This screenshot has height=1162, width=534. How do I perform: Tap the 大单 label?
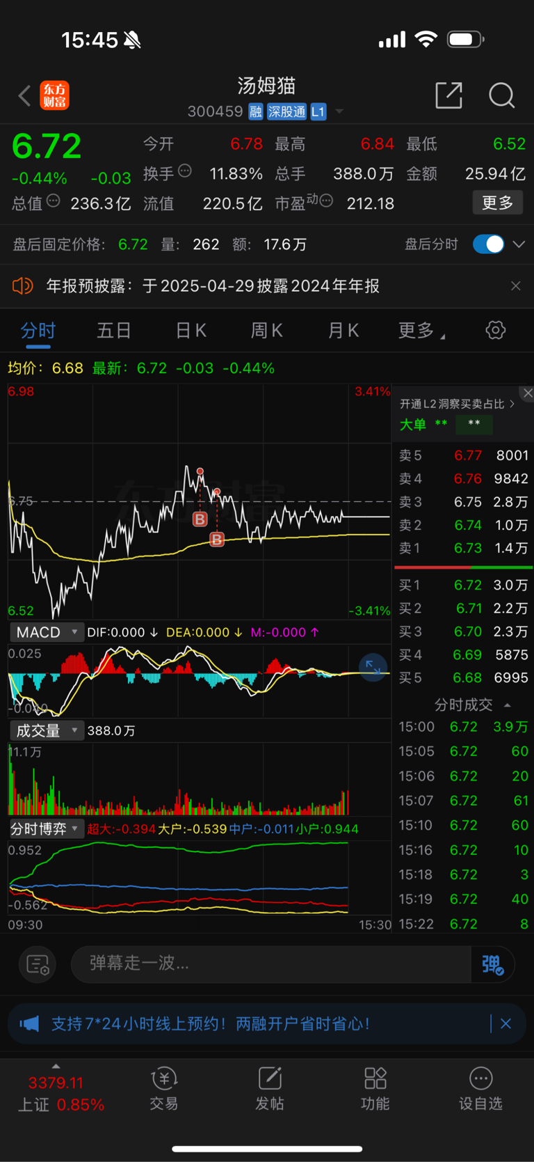coord(413,424)
